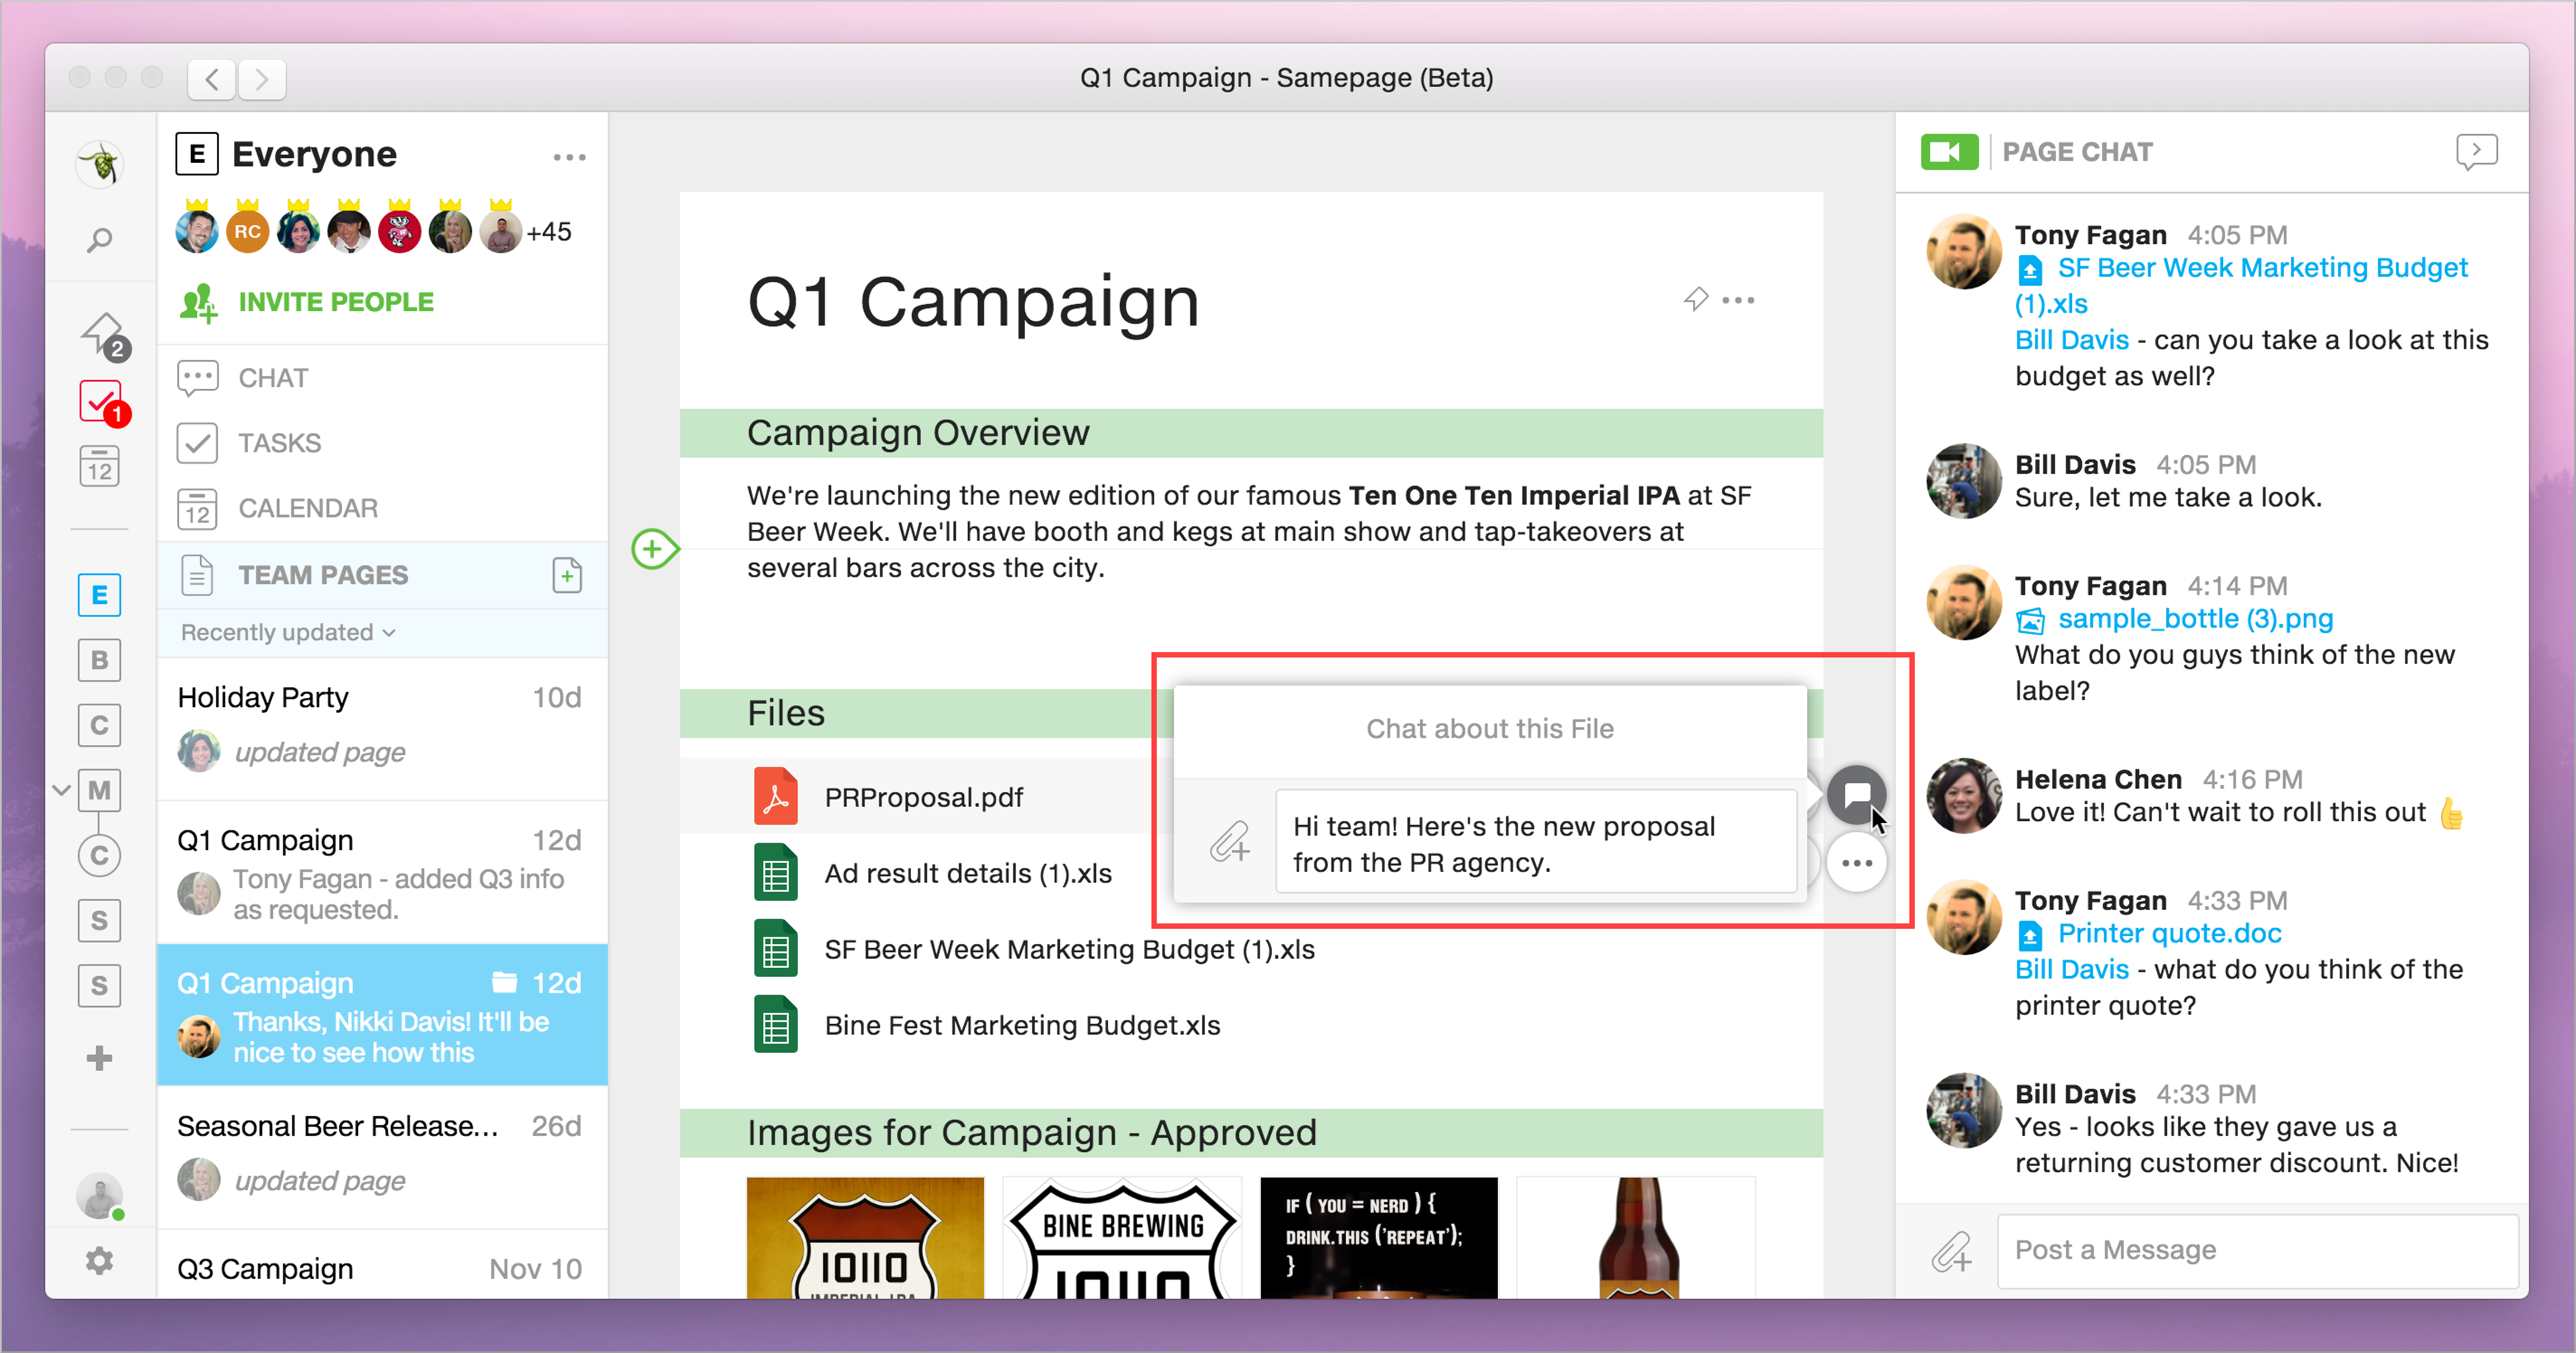Open the Recently updated sort dropdown

288,632
